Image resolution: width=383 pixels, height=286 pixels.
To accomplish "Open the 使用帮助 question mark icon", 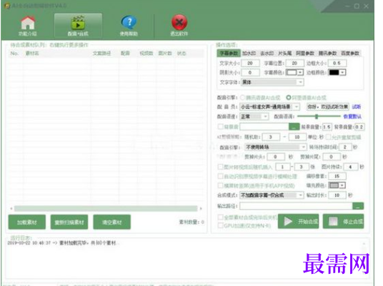I will [129, 26].
